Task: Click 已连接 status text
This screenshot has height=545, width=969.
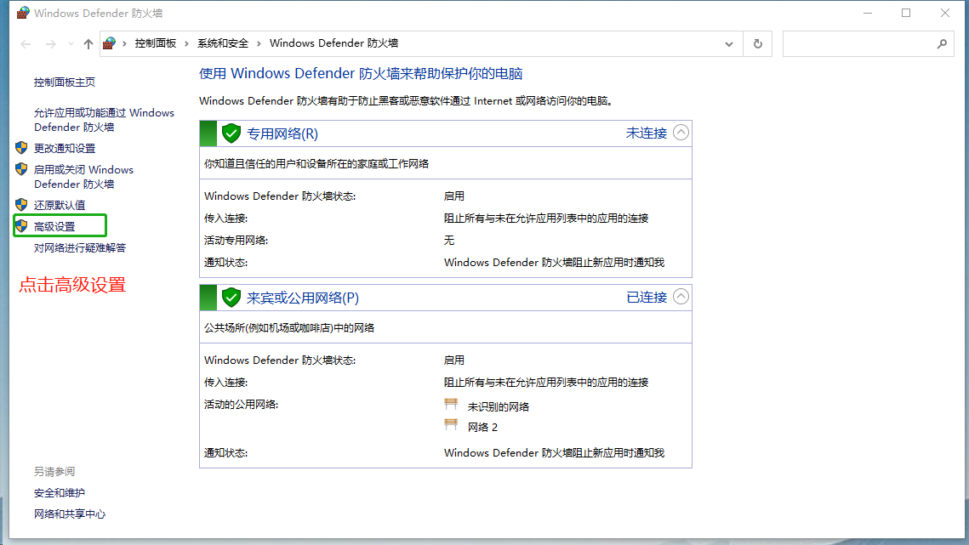Action: pyautogui.click(x=647, y=298)
